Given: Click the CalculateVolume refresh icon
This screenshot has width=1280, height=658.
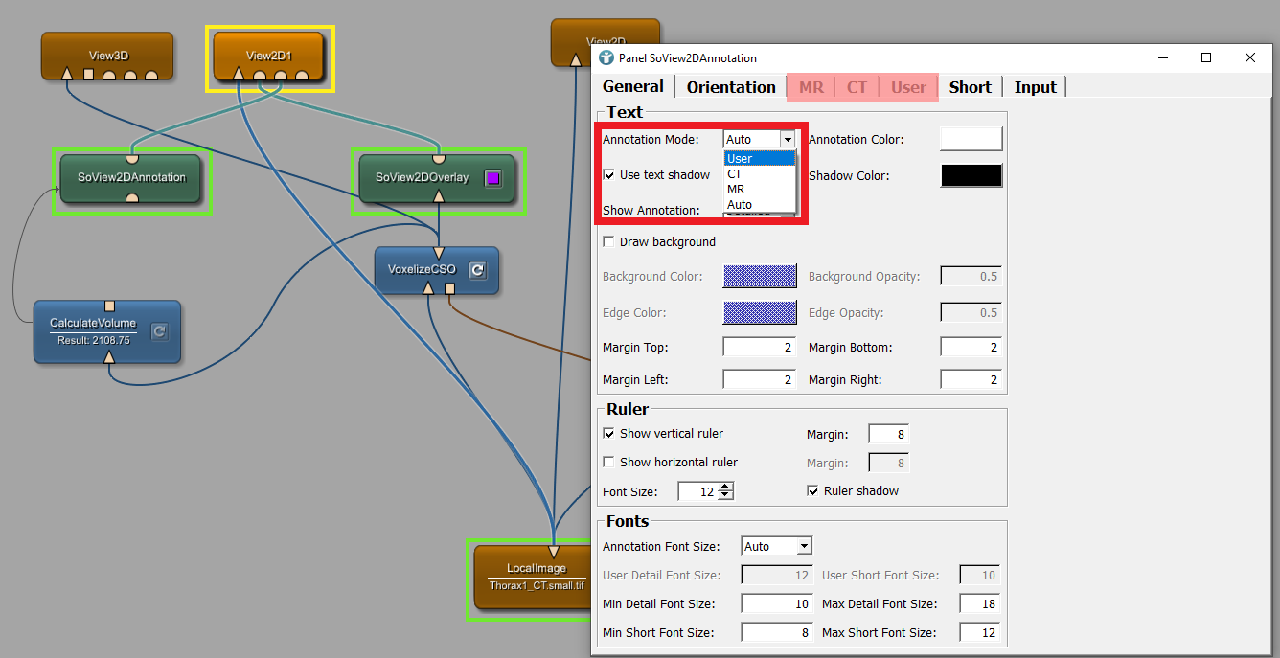Looking at the screenshot, I should point(160,331).
